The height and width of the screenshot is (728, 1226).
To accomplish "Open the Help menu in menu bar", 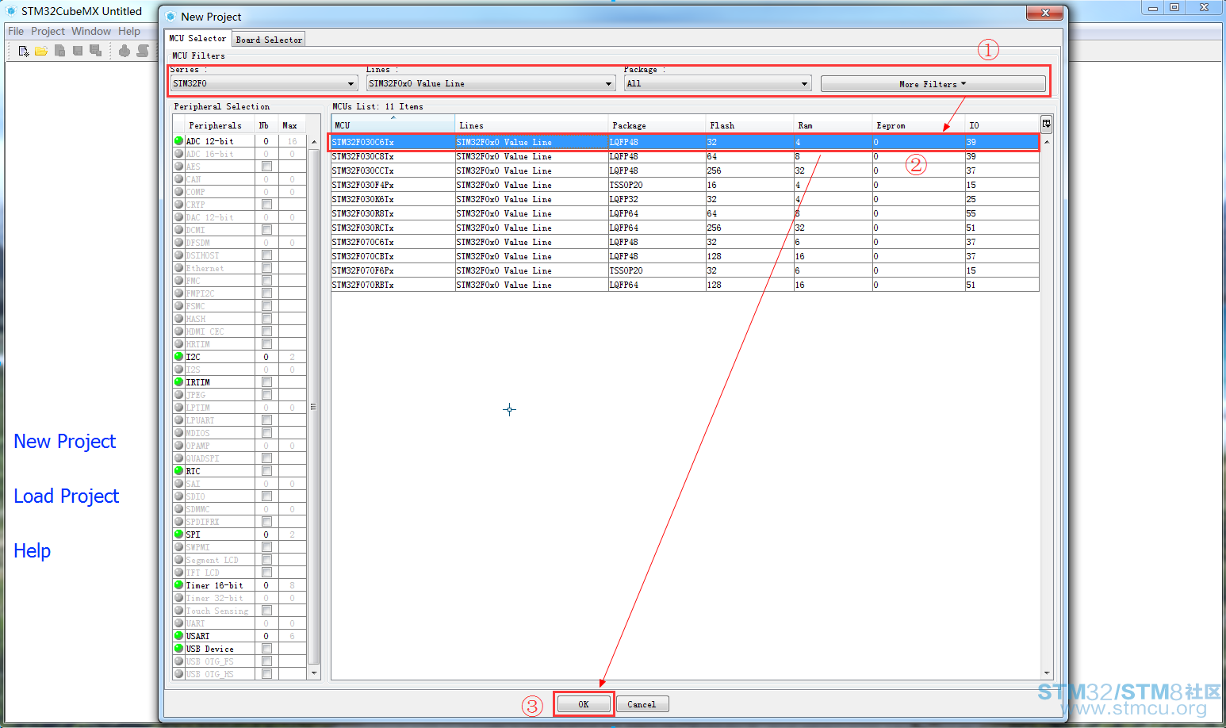I will click(129, 31).
